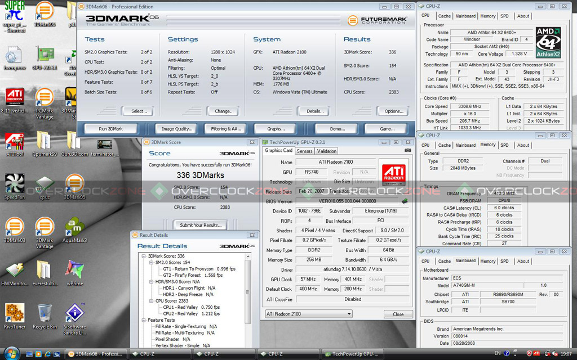Launch 3DMark Vantage desktop icon
577x360 pixels.
45,233
